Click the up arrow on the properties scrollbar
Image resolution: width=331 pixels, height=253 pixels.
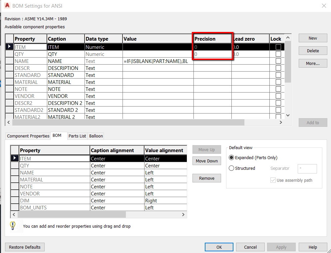(287, 38)
